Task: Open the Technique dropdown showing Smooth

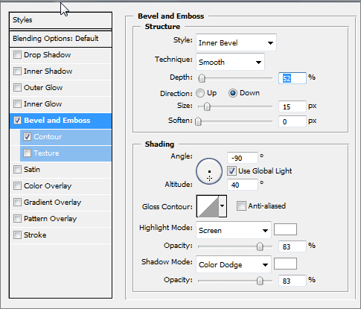Action: (x=230, y=62)
